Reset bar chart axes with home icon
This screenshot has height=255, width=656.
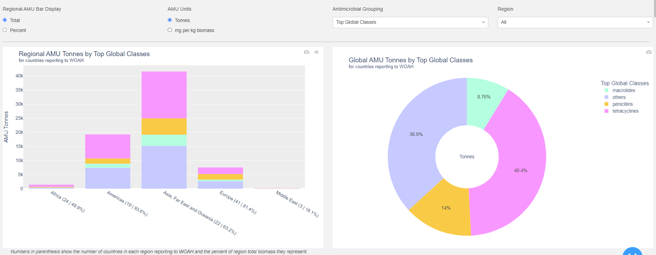316,52
